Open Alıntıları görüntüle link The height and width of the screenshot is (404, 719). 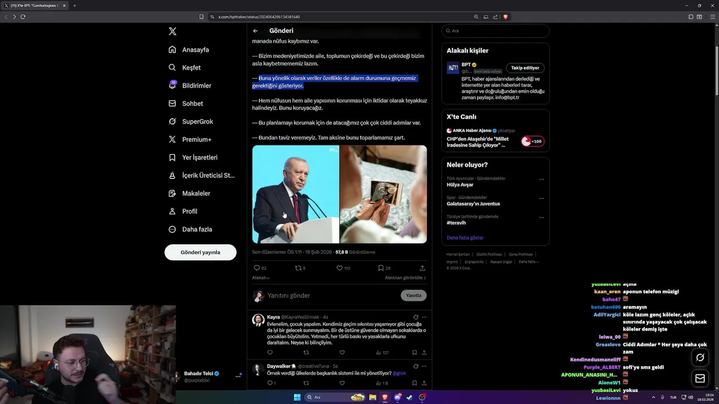pos(406,278)
